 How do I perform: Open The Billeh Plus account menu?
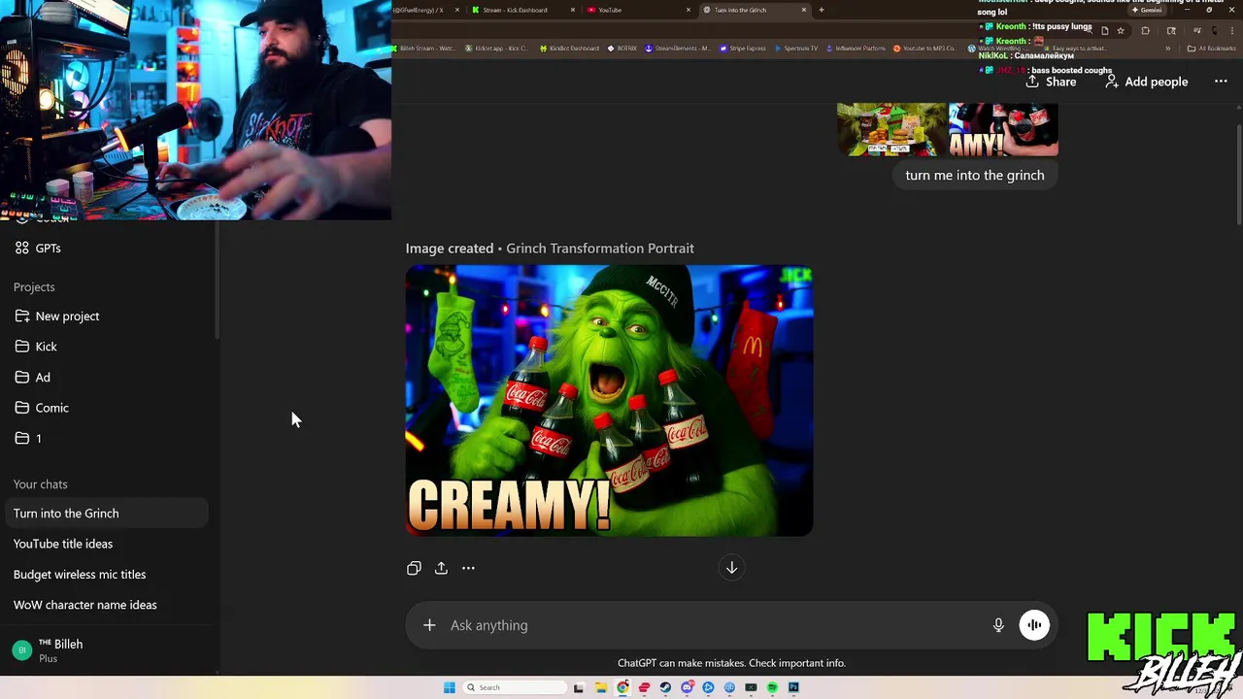pos(107,650)
